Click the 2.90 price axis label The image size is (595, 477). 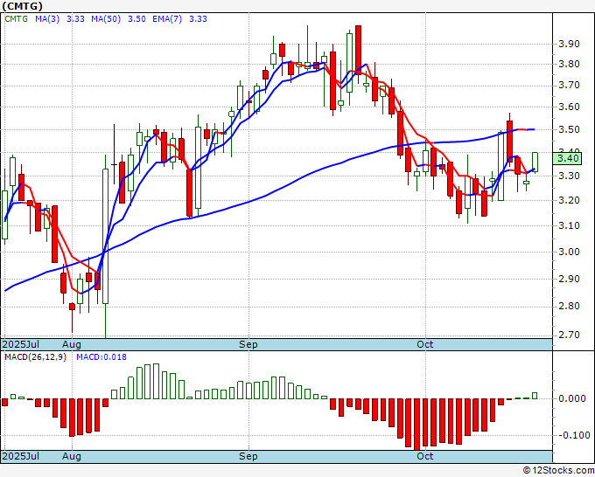(569, 279)
